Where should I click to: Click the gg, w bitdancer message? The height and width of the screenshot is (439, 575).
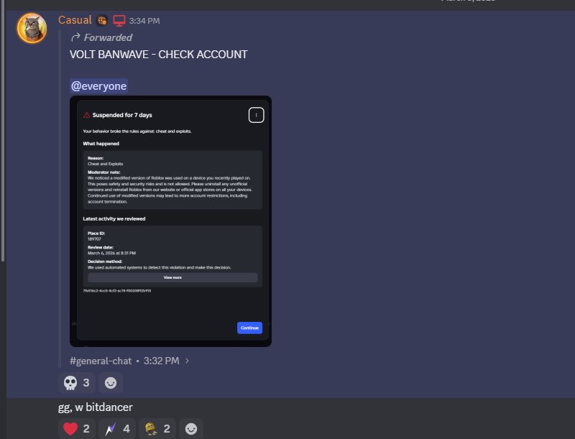tap(96, 407)
